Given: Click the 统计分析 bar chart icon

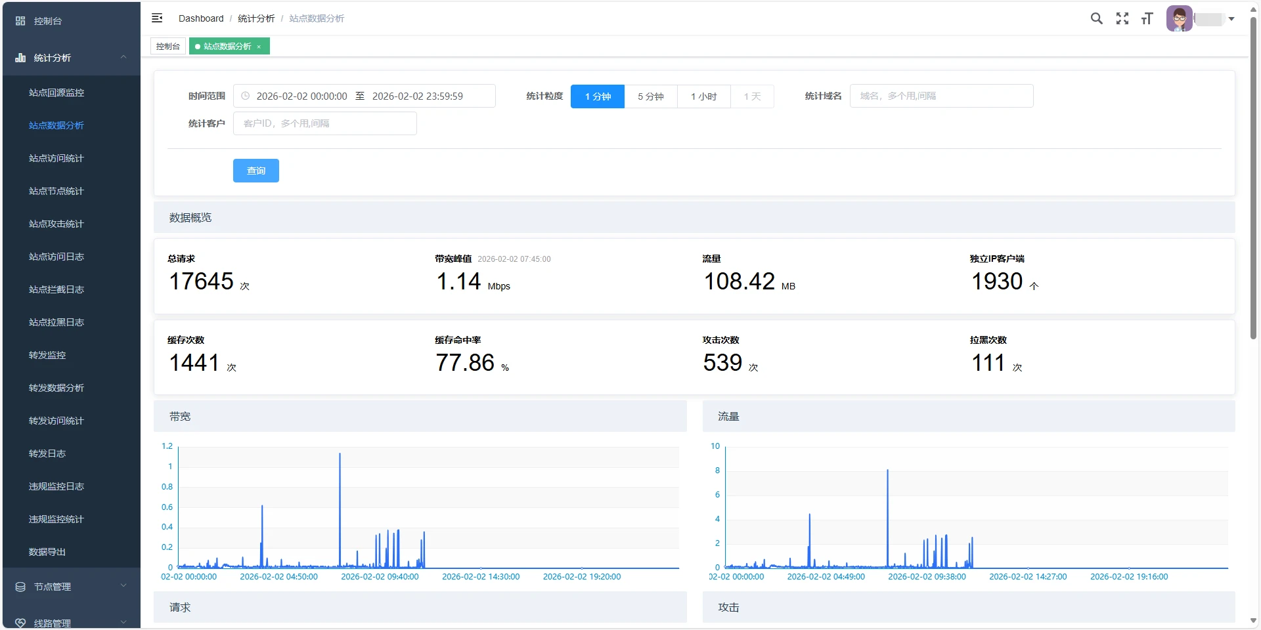Looking at the screenshot, I should pos(20,58).
